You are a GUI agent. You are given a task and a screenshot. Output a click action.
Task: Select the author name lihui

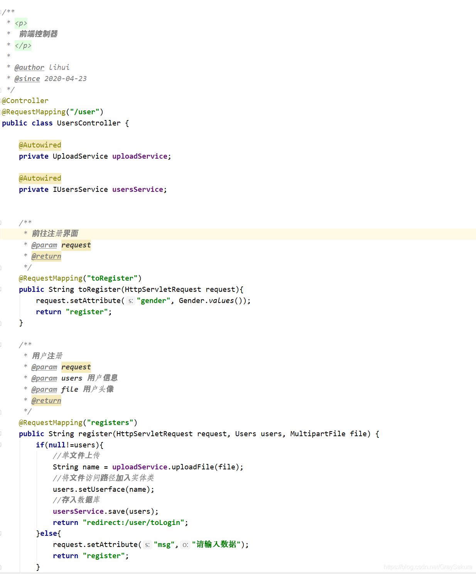coord(59,68)
